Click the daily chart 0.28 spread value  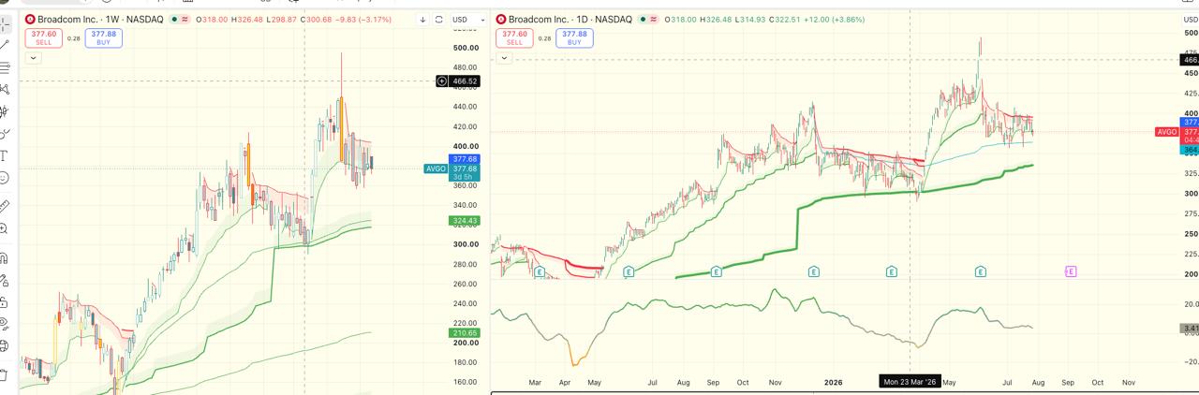tap(544, 38)
